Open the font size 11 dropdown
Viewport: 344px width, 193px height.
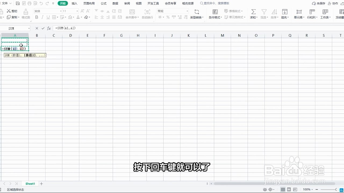click(x=77, y=11)
